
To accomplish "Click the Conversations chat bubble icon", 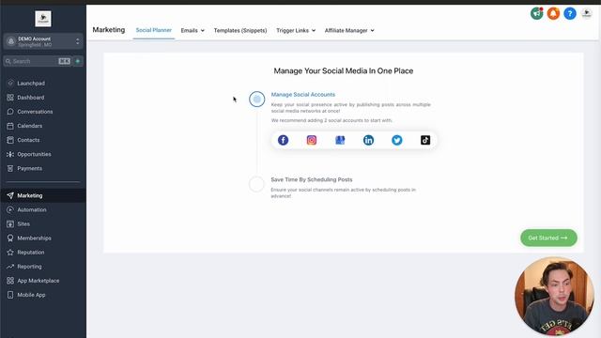I will coord(10,112).
